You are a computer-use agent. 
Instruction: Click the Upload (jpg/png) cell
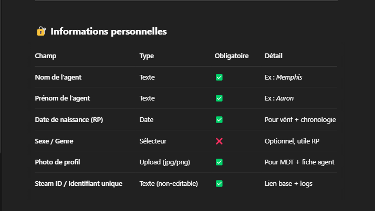coord(164,162)
